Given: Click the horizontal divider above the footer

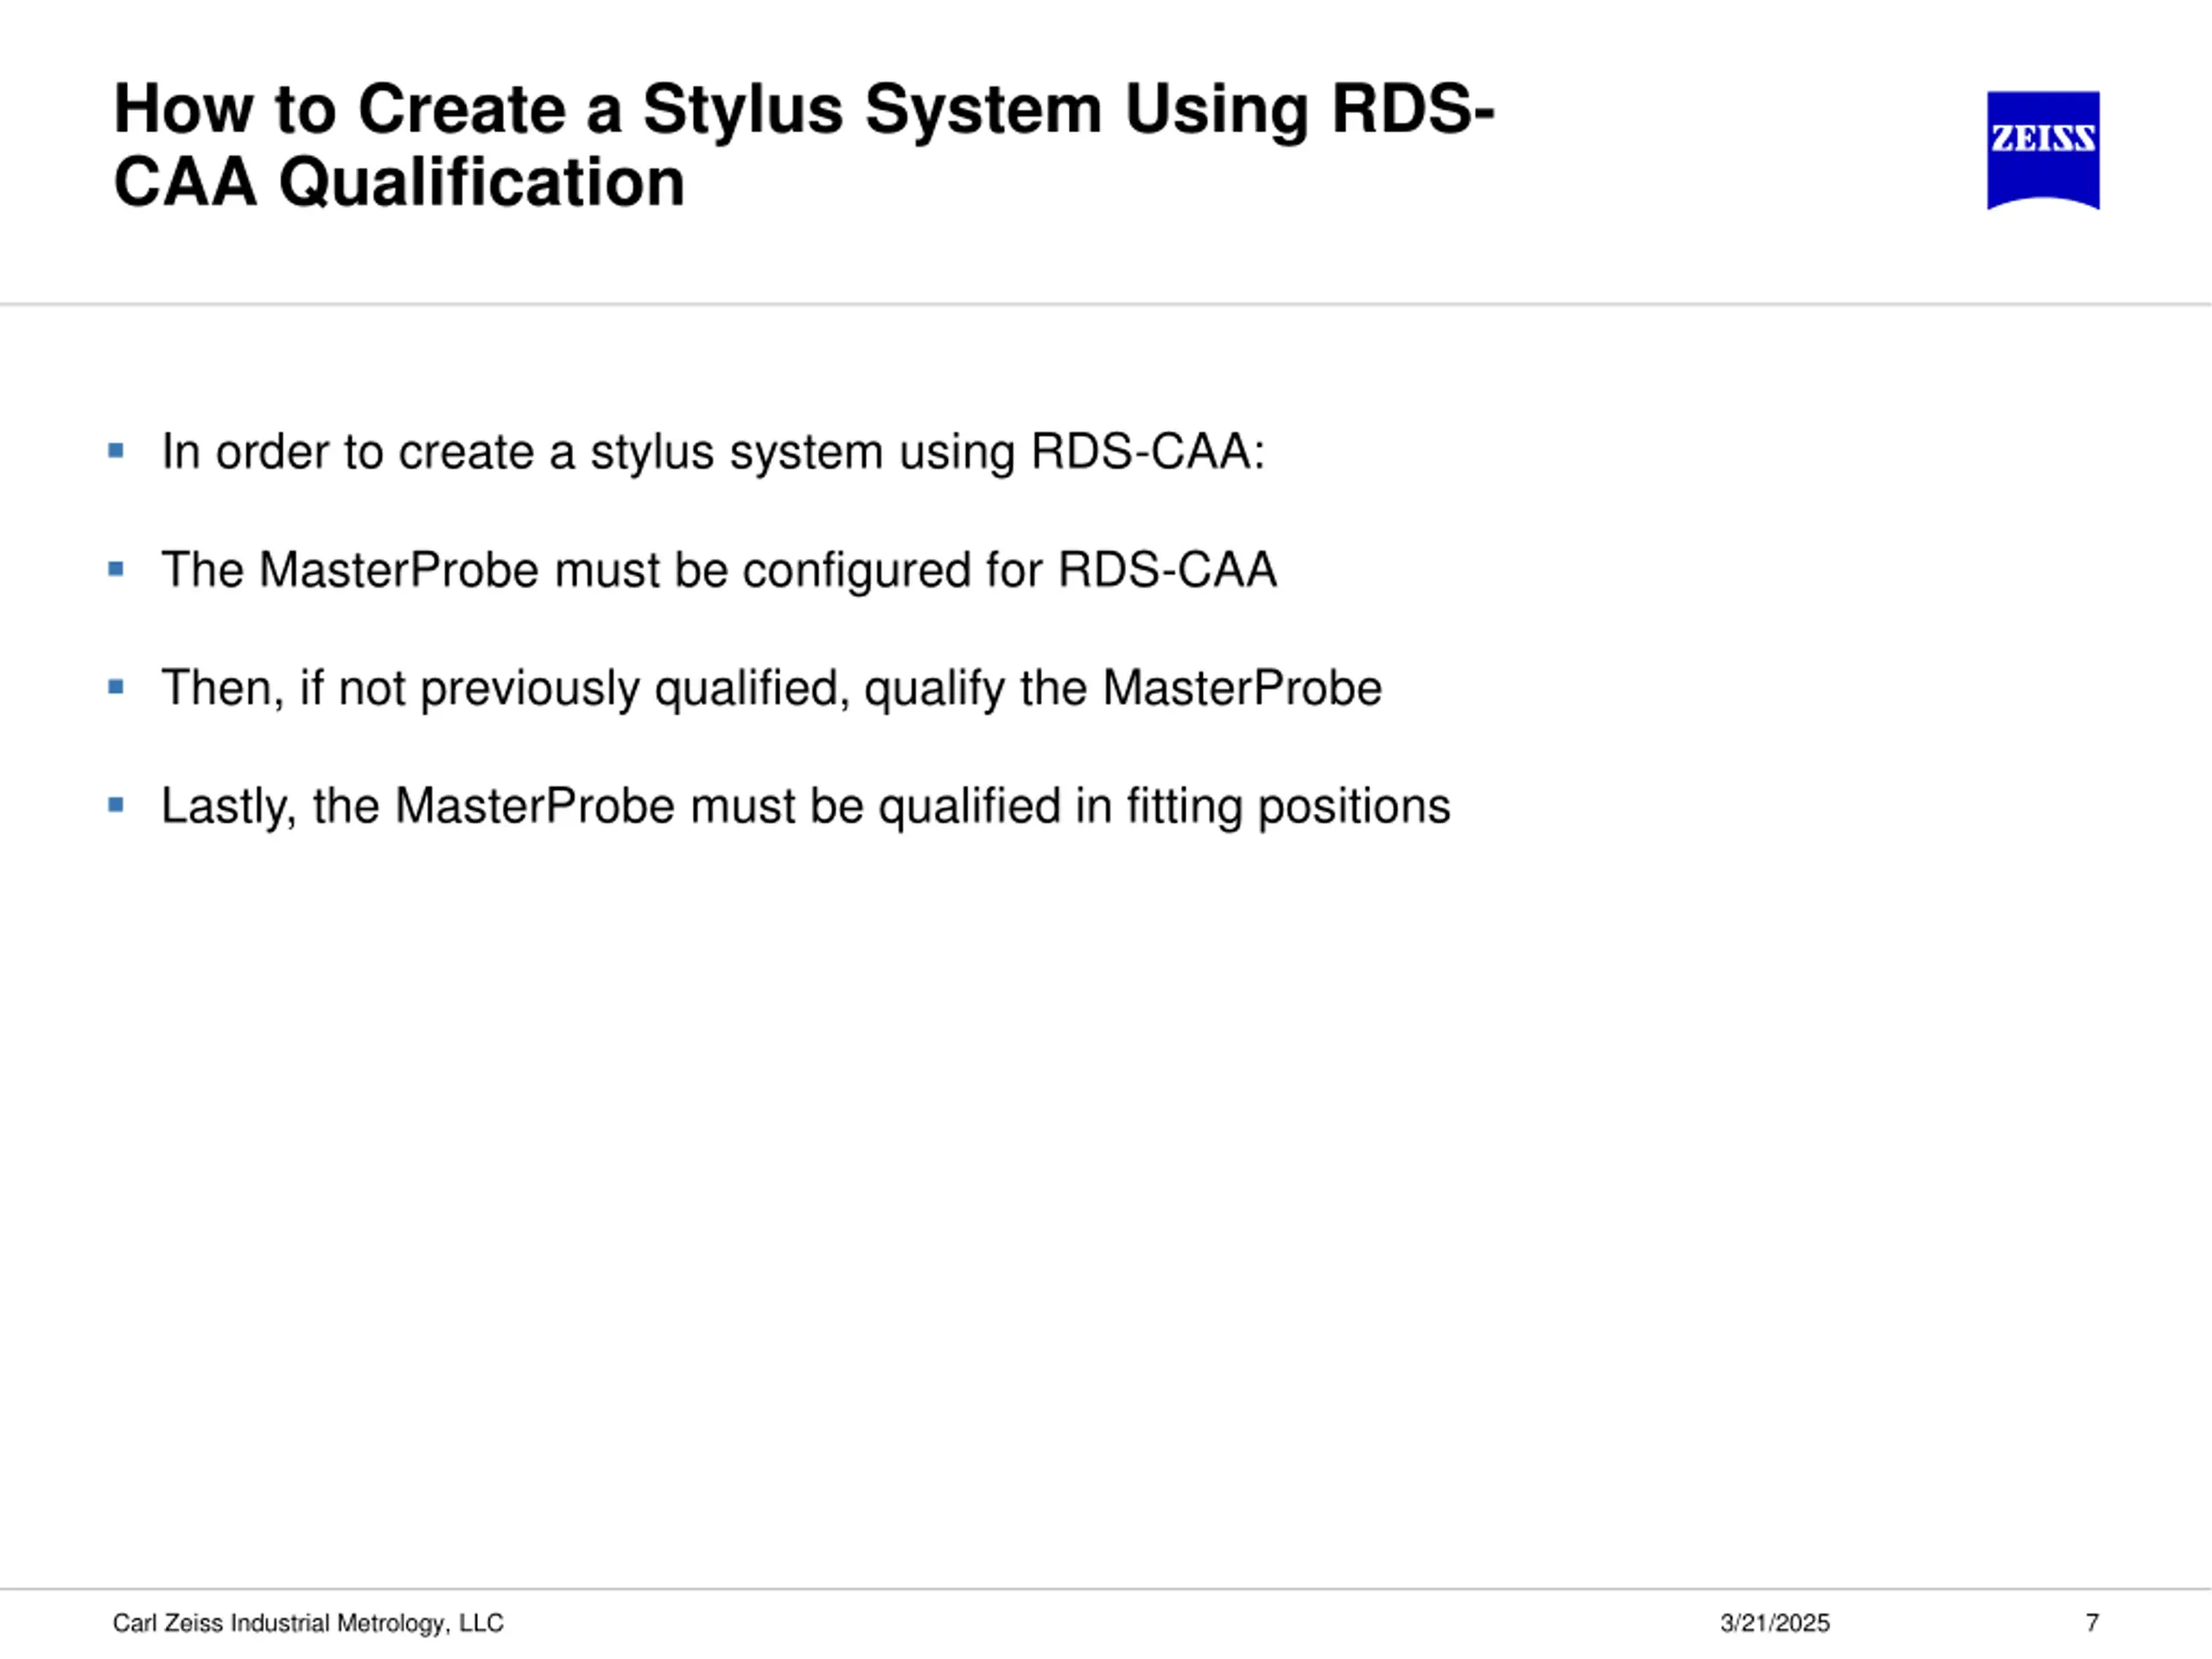Looking at the screenshot, I should [1106, 1588].
